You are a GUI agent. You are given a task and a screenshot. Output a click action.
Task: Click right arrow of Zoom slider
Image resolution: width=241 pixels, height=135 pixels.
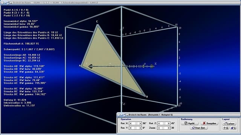coord(169,128)
